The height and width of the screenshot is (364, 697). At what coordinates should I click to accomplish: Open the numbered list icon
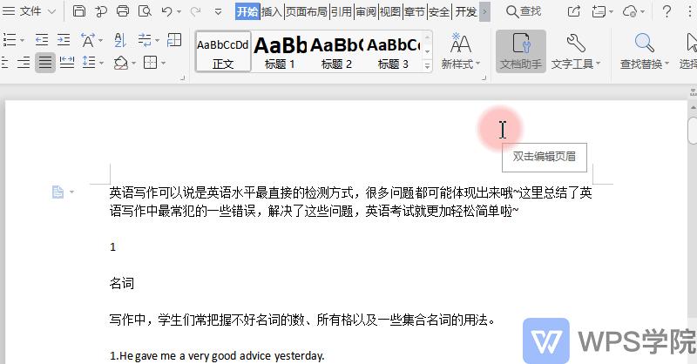[10, 40]
